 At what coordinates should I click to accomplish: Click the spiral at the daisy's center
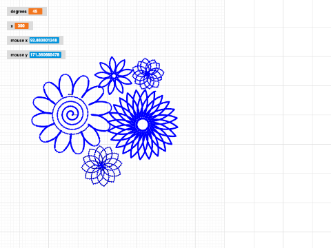coord(71,114)
